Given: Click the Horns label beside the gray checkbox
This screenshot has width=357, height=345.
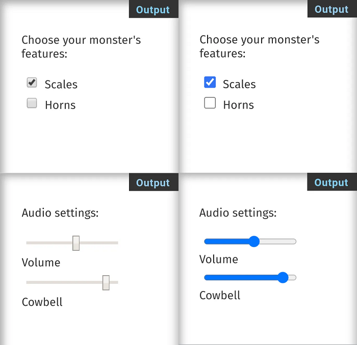Looking at the screenshot, I should (x=60, y=105).
